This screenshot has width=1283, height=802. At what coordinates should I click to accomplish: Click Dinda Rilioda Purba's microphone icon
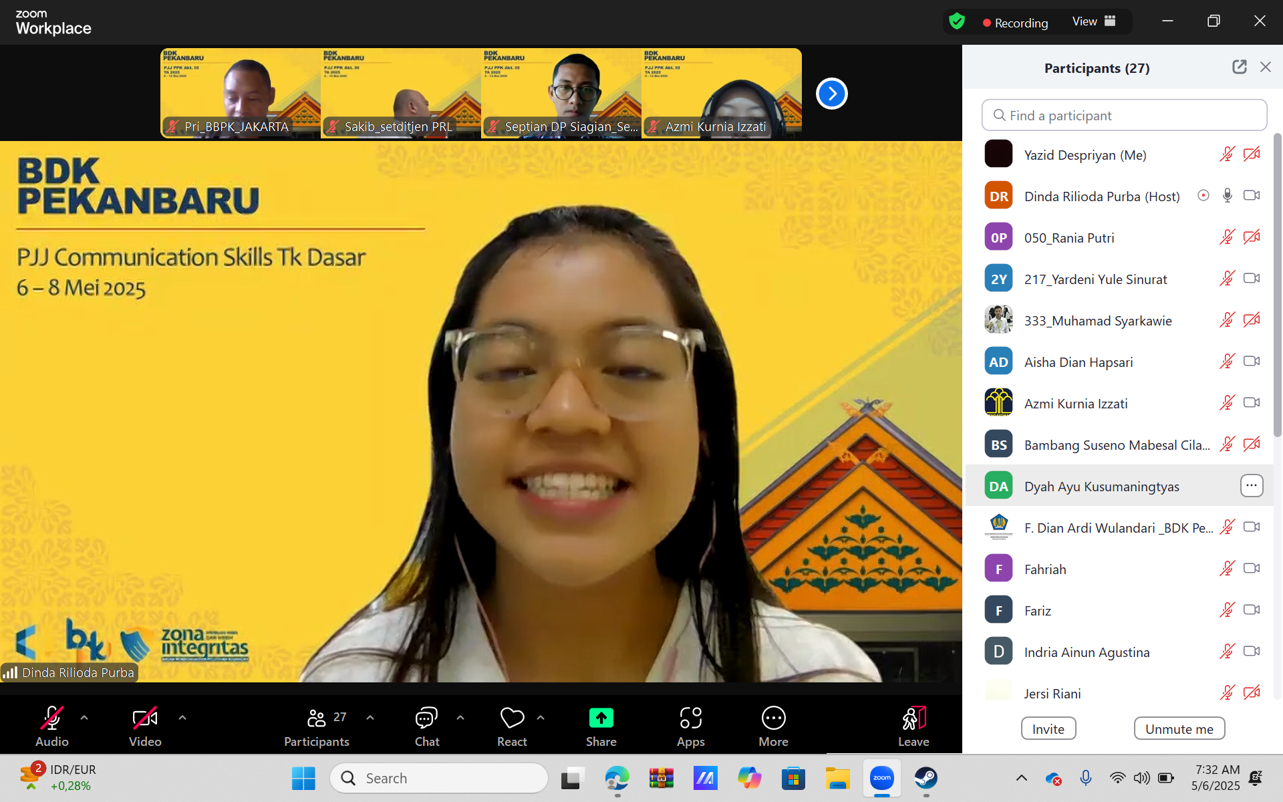tap(1228, 196)
